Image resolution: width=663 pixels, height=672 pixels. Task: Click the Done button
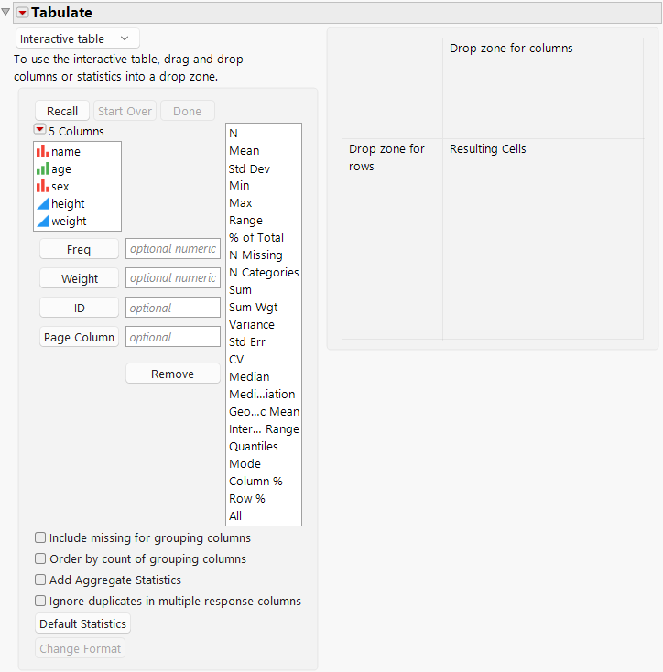click(x=188, y=111)
